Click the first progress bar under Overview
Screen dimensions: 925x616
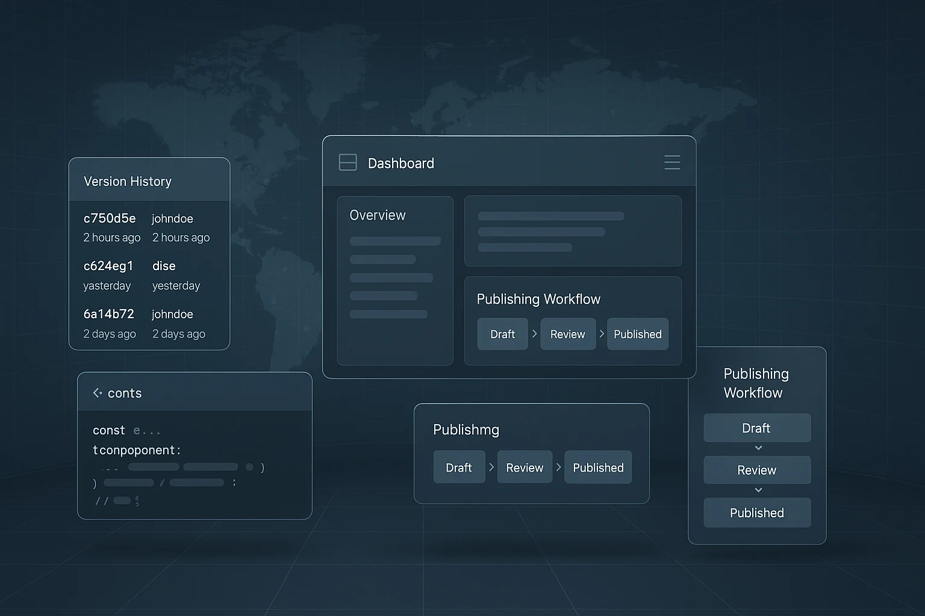(395, 241)
